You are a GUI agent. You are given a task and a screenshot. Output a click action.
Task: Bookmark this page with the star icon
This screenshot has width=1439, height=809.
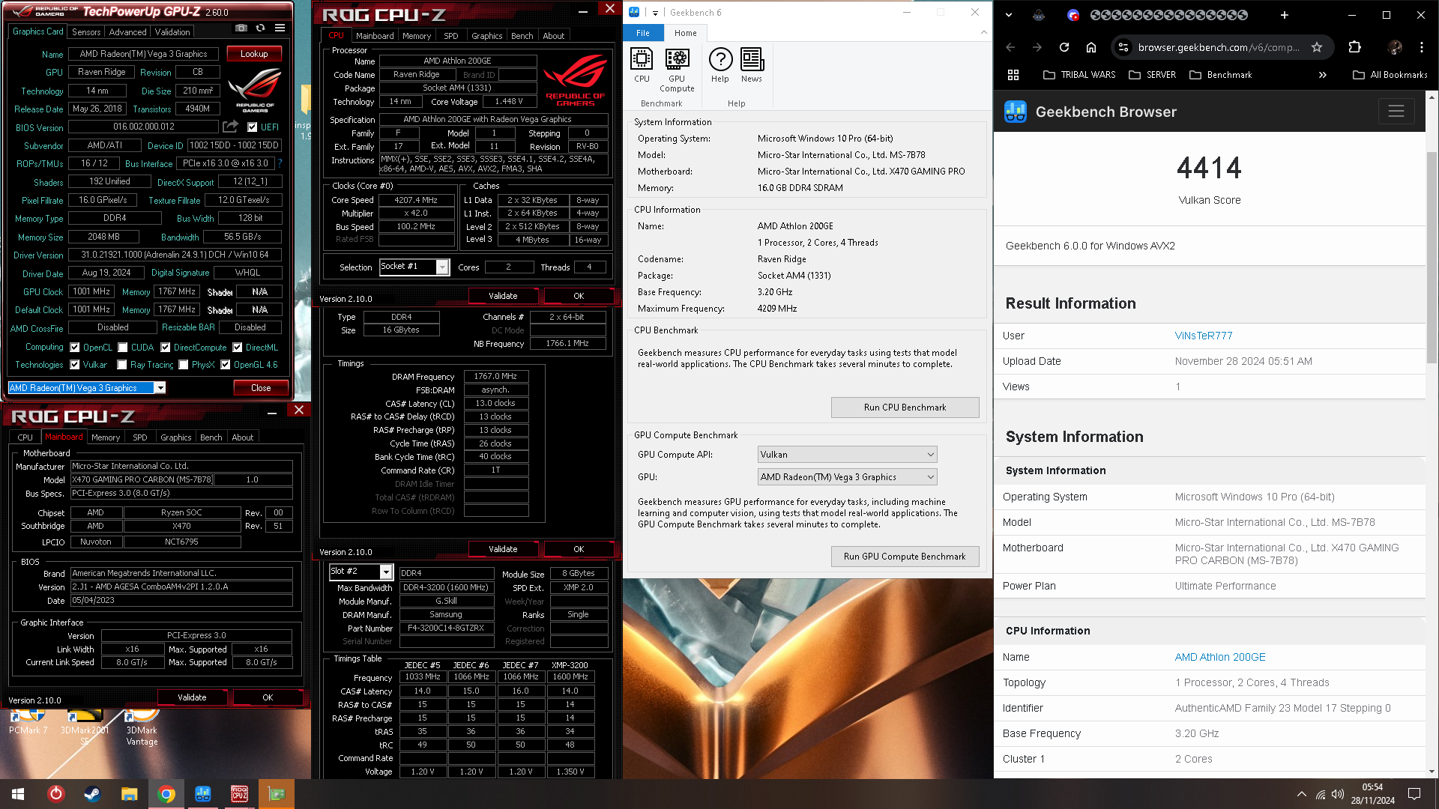point(1317,47)
